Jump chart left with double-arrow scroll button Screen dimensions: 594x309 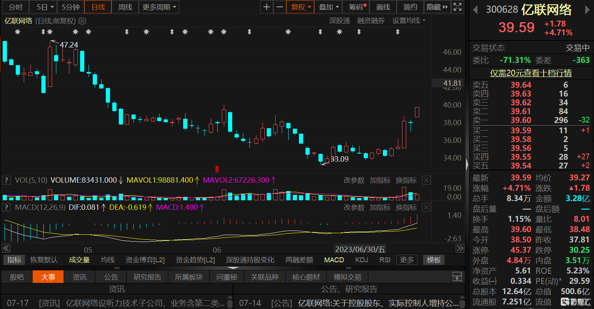(x=6, y=248)
